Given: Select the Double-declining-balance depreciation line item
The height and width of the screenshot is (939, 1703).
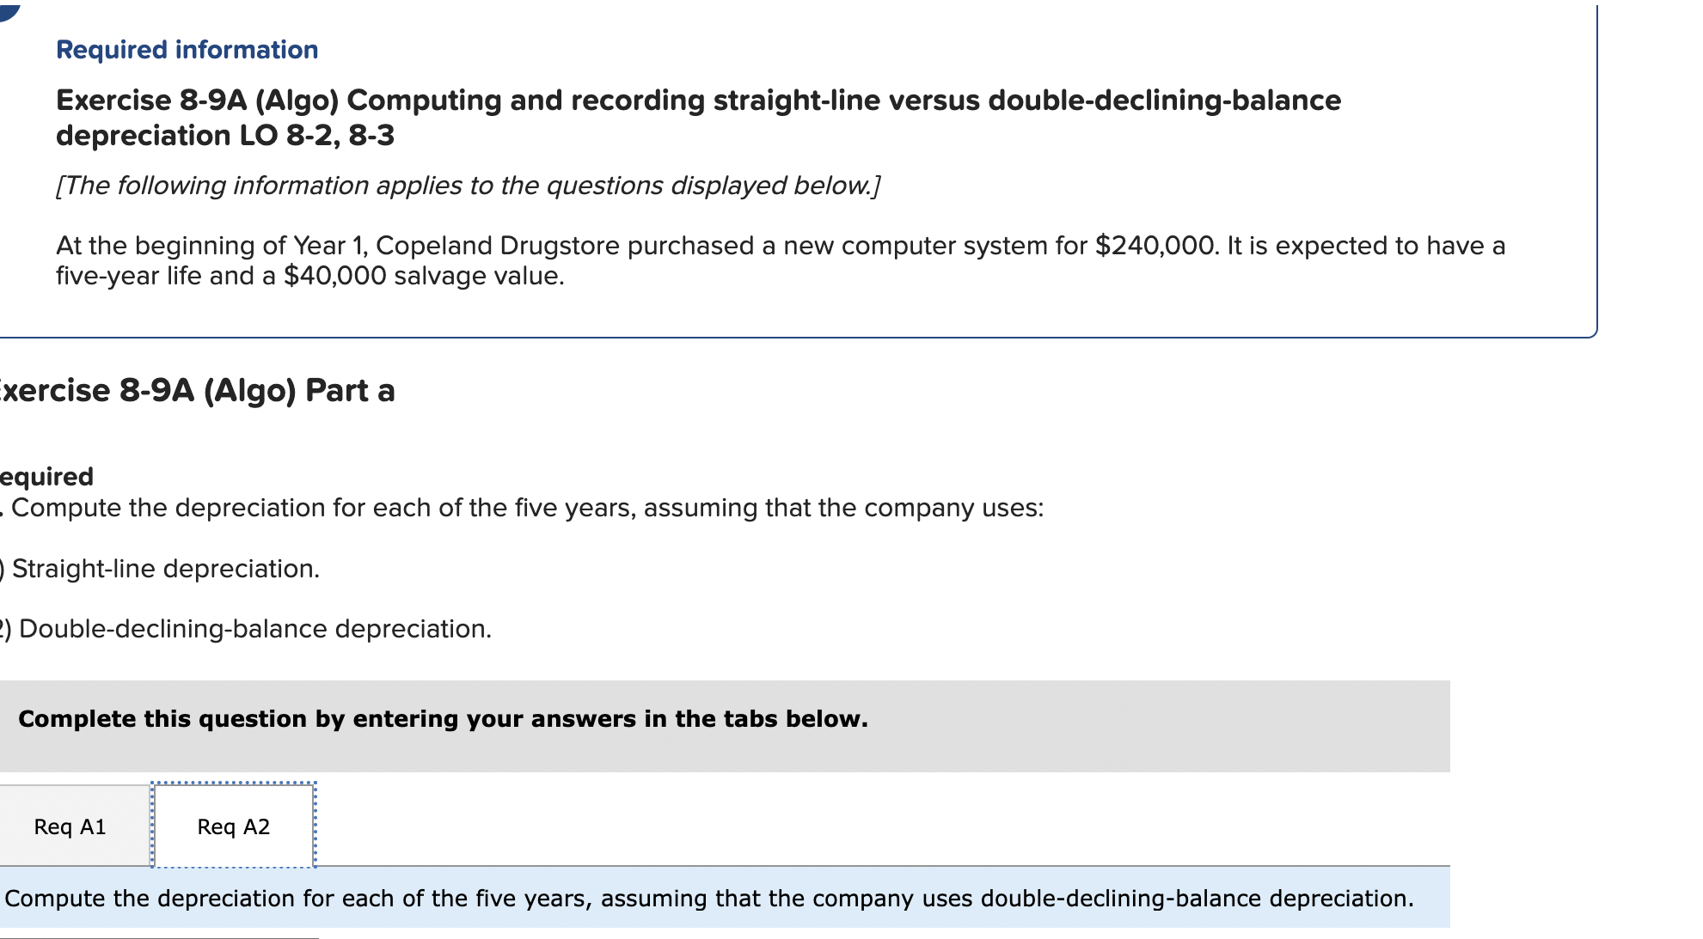Looking at the screenshot, I should (245, 628).
